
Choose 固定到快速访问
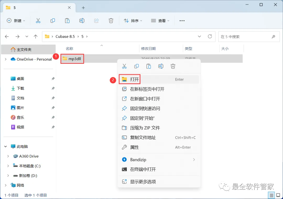point(159,109)
